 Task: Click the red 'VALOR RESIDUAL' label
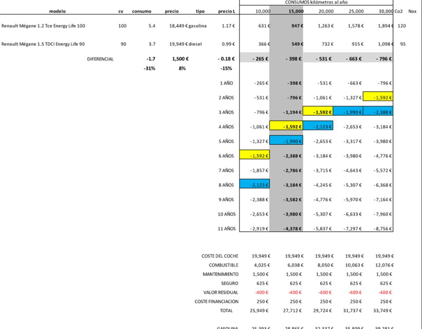221,292
